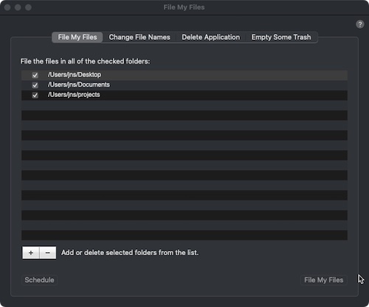
Task: Switch to the File My Files tab
Action: [77, 37]
